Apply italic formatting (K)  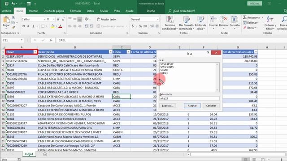tap(28, 26)
